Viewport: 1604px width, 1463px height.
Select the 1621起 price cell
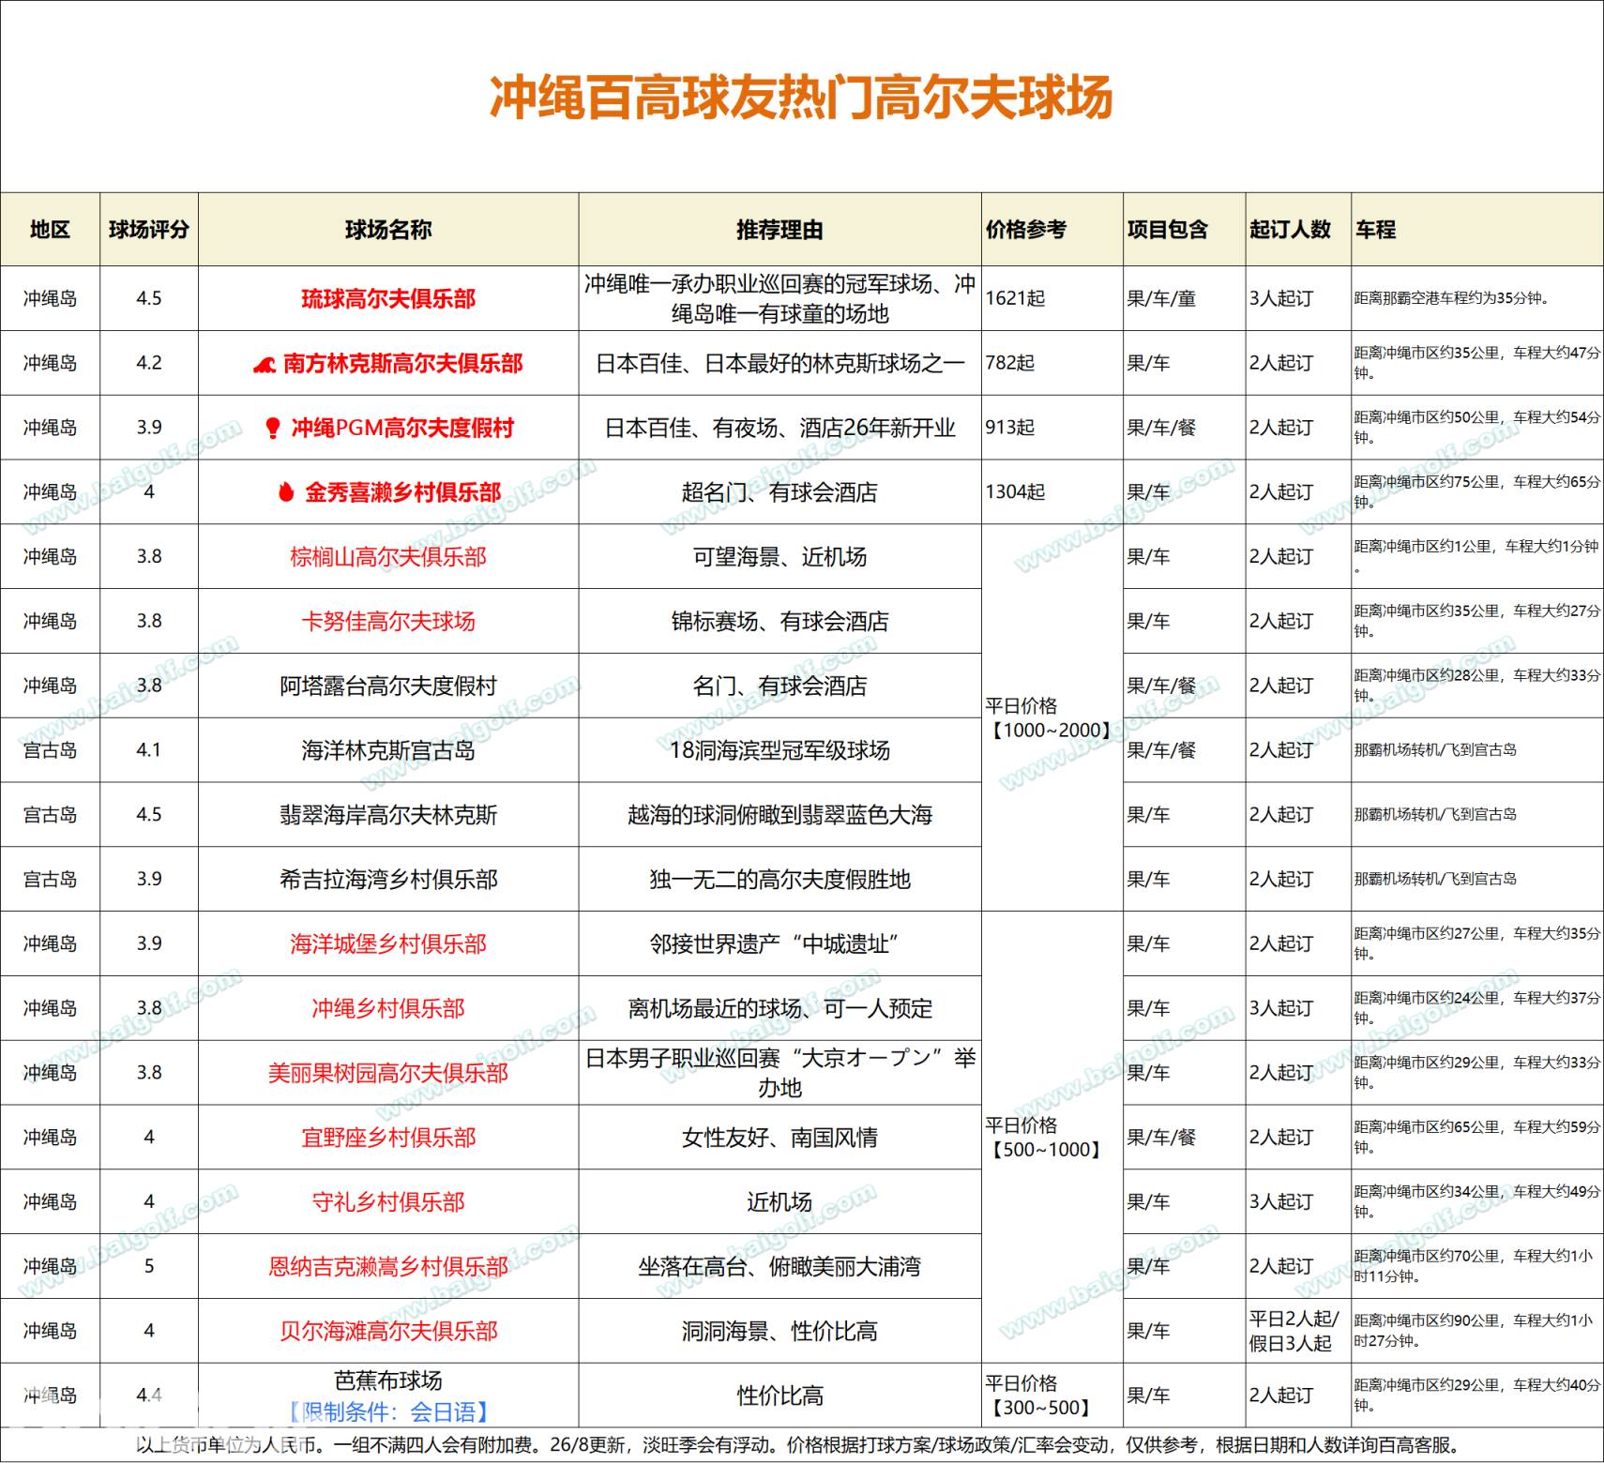coord(1052,299)
